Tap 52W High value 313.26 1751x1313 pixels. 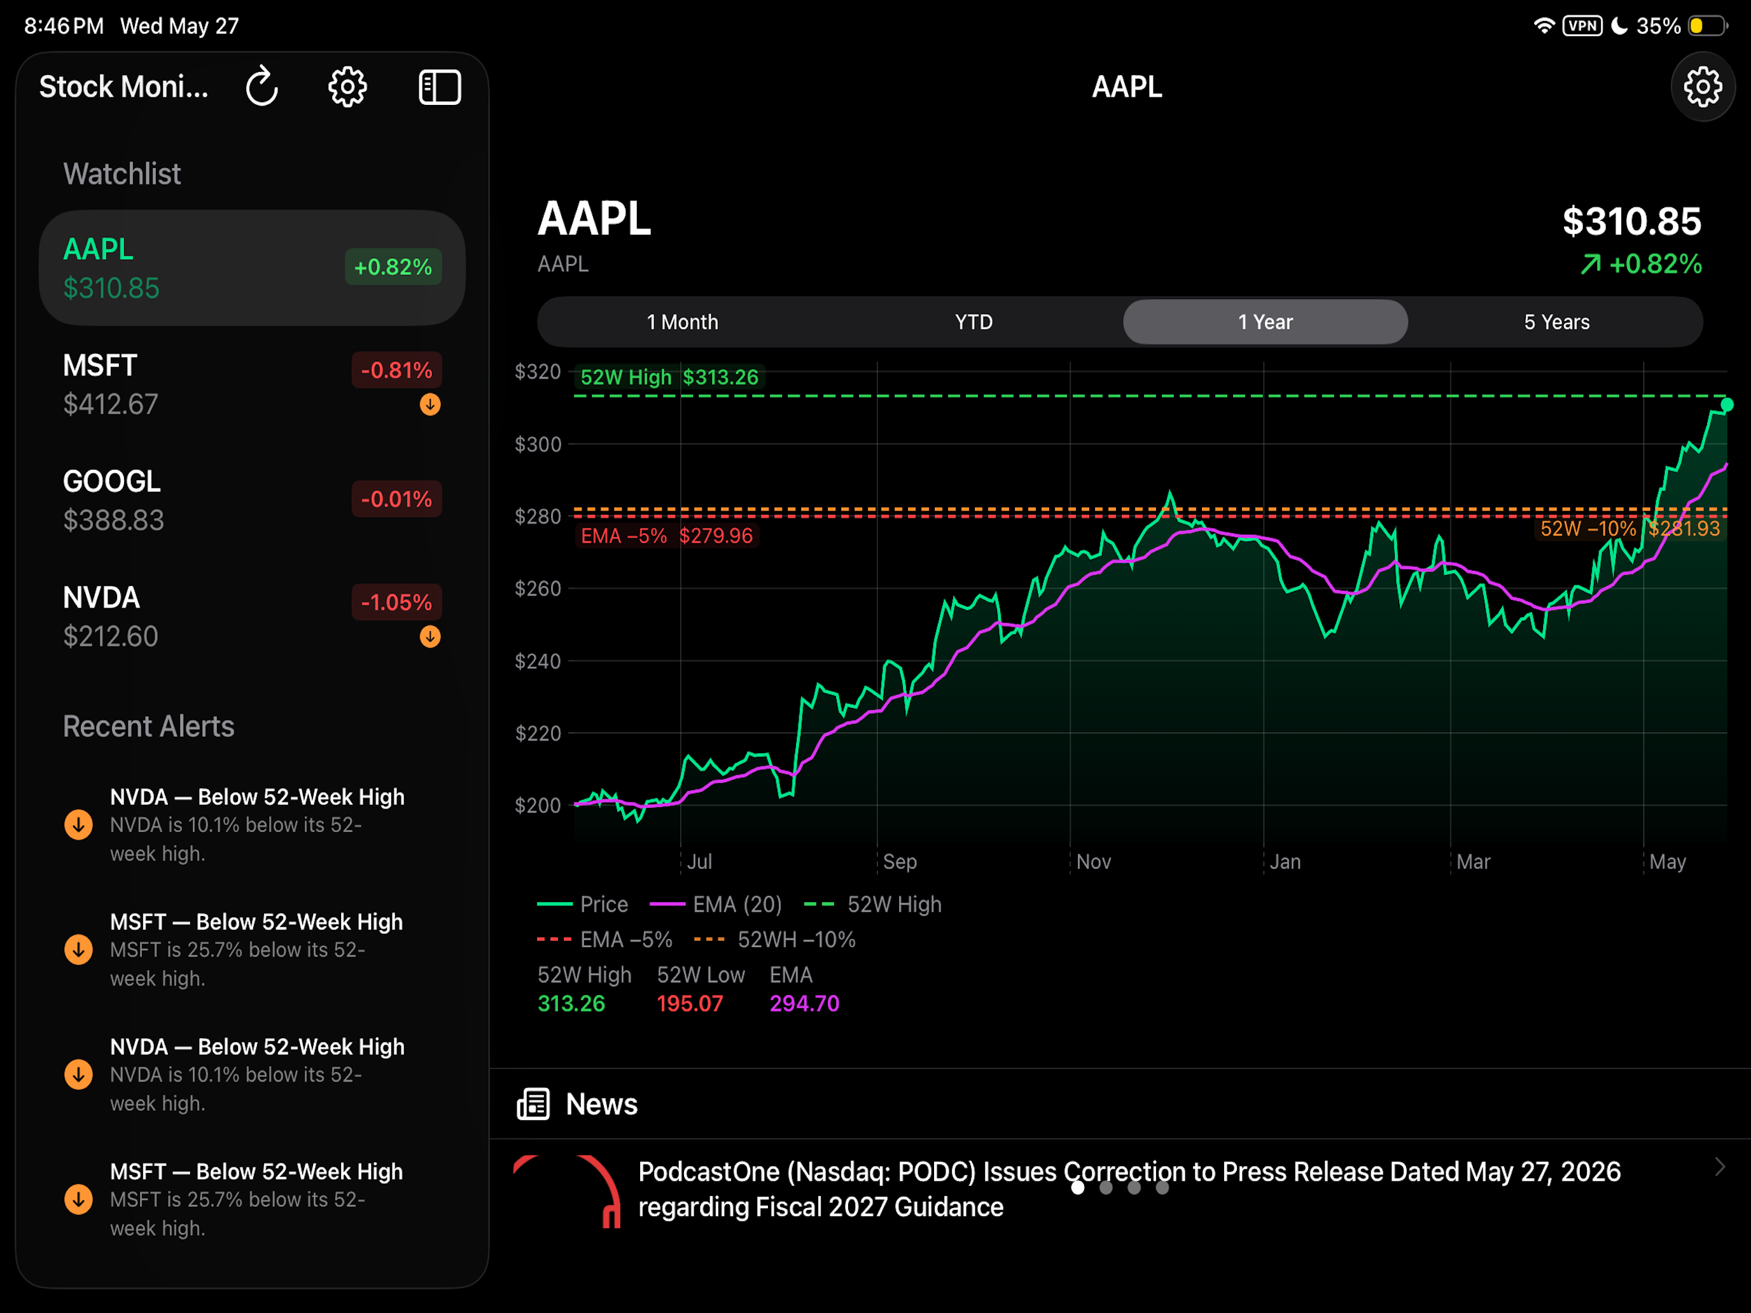coord(571,1004)
